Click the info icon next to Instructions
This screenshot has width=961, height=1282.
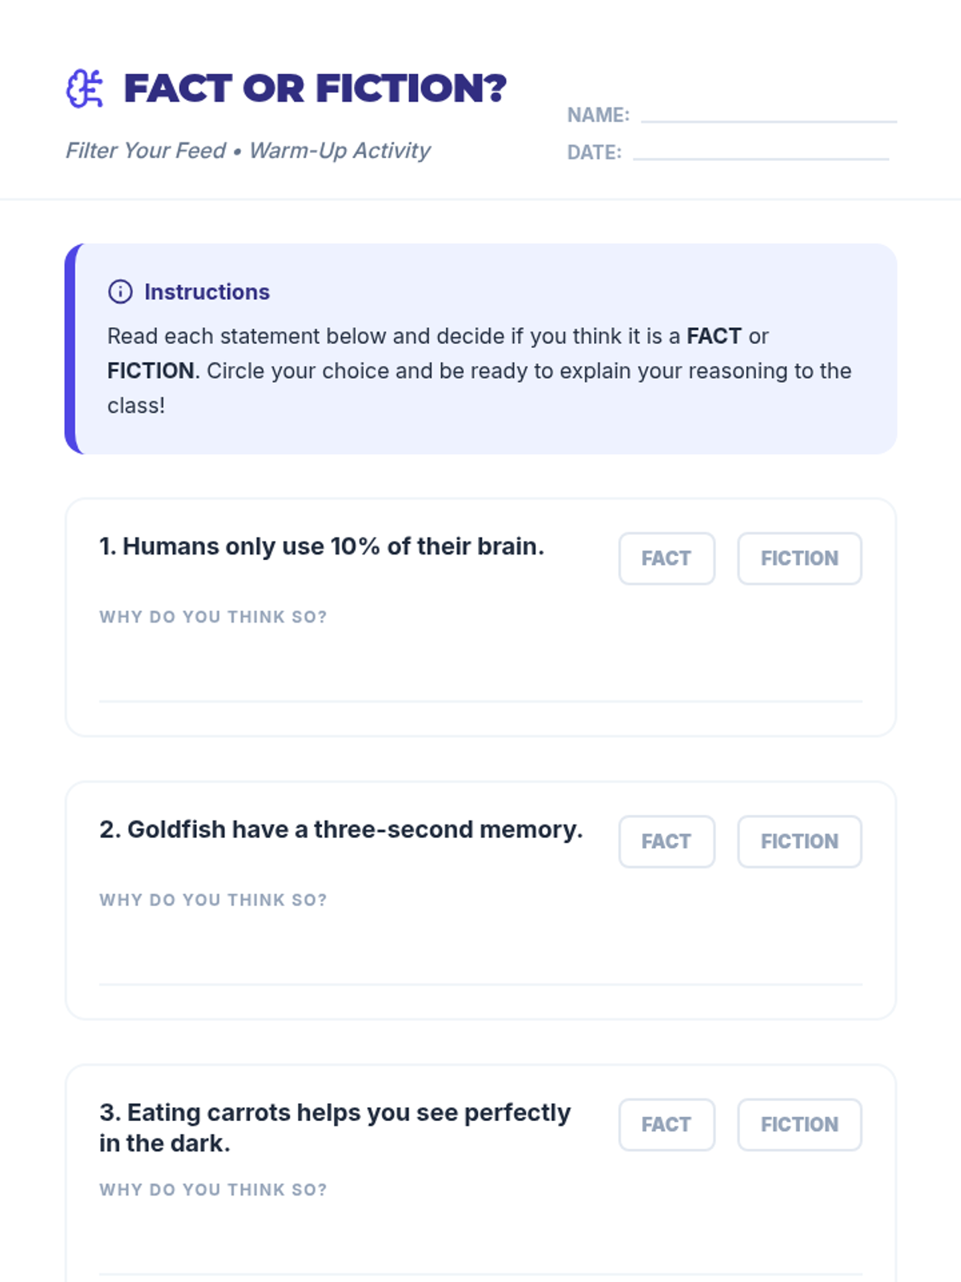coord(120,292)
